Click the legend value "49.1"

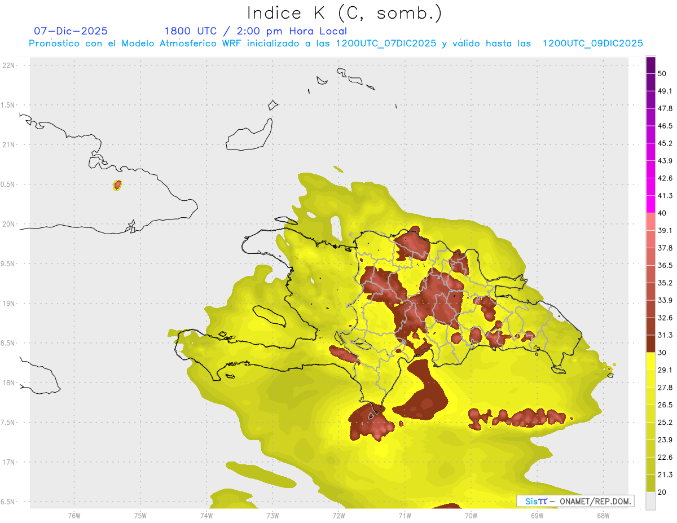click(665, 91)
